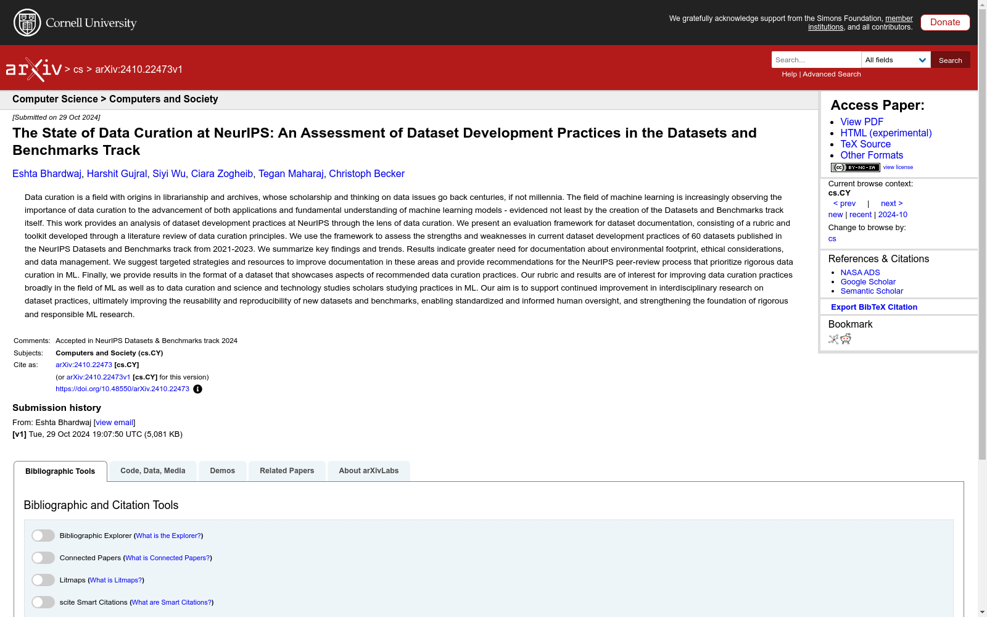Open the recent cs.CY listings
The height and width of the screenshot is (617, 987).
point(861,215)
